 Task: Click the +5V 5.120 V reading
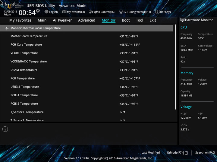pyautogui.click(x=203, y=118)
